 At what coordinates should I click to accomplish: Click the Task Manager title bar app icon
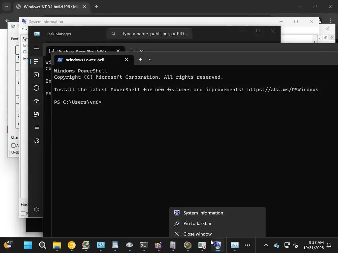(37, 34)
